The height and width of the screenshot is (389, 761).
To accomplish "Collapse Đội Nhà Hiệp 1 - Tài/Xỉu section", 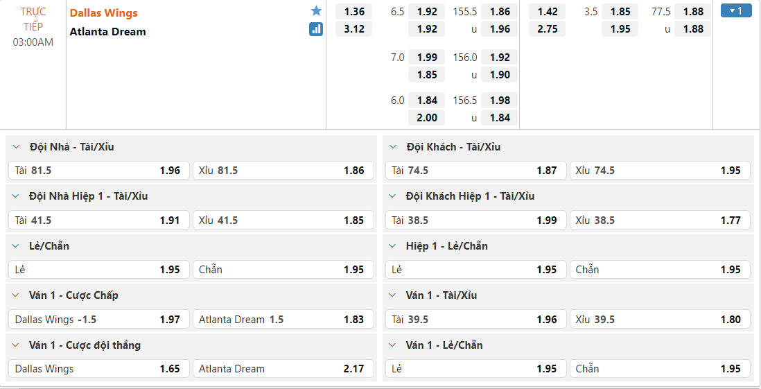I will (x=17, y=196).
